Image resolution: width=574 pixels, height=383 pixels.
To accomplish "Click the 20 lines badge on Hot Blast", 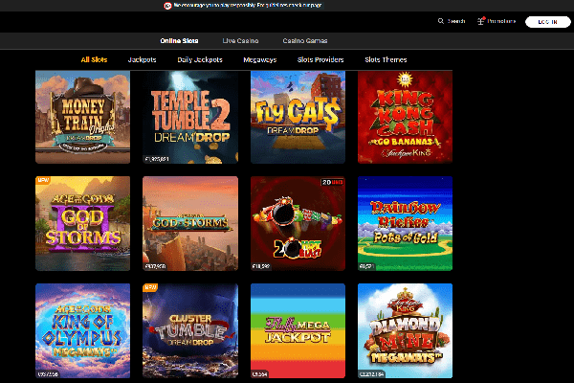I will [x=332, y=182].
